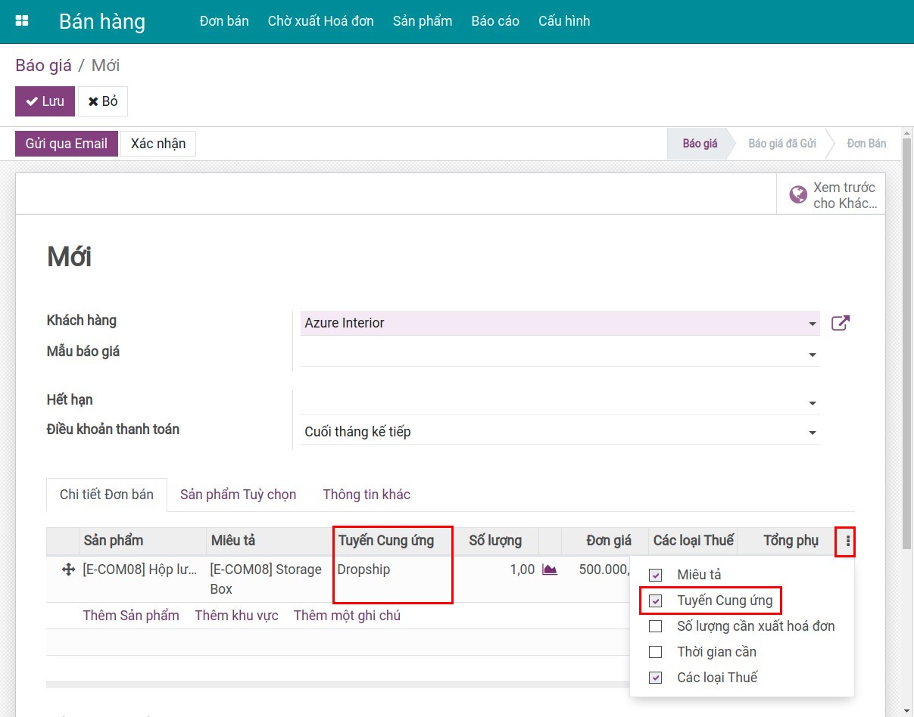Open the Chờ xuất Hoá đơn menu
Viewport: 914px width, 717px height.
[x=321, y=21]
